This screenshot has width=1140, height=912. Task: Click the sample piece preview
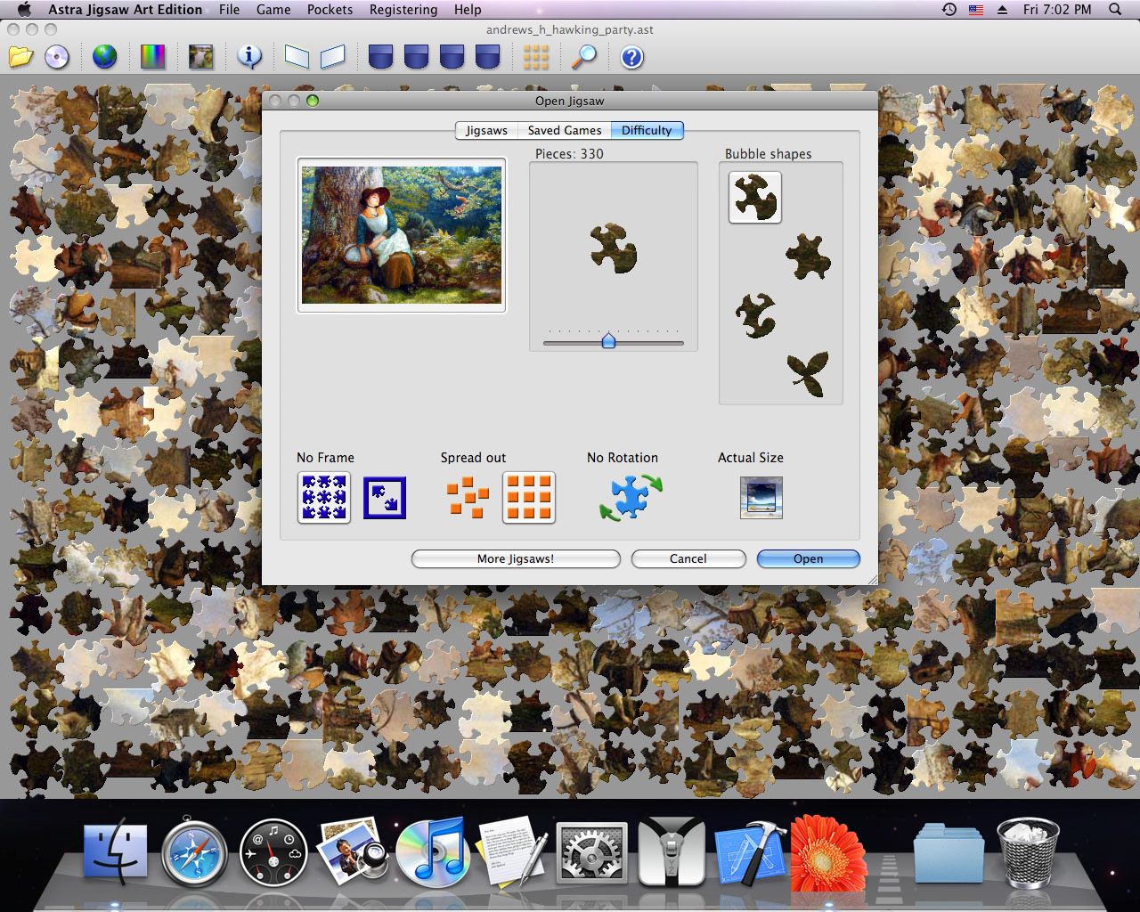coord(614,248)
